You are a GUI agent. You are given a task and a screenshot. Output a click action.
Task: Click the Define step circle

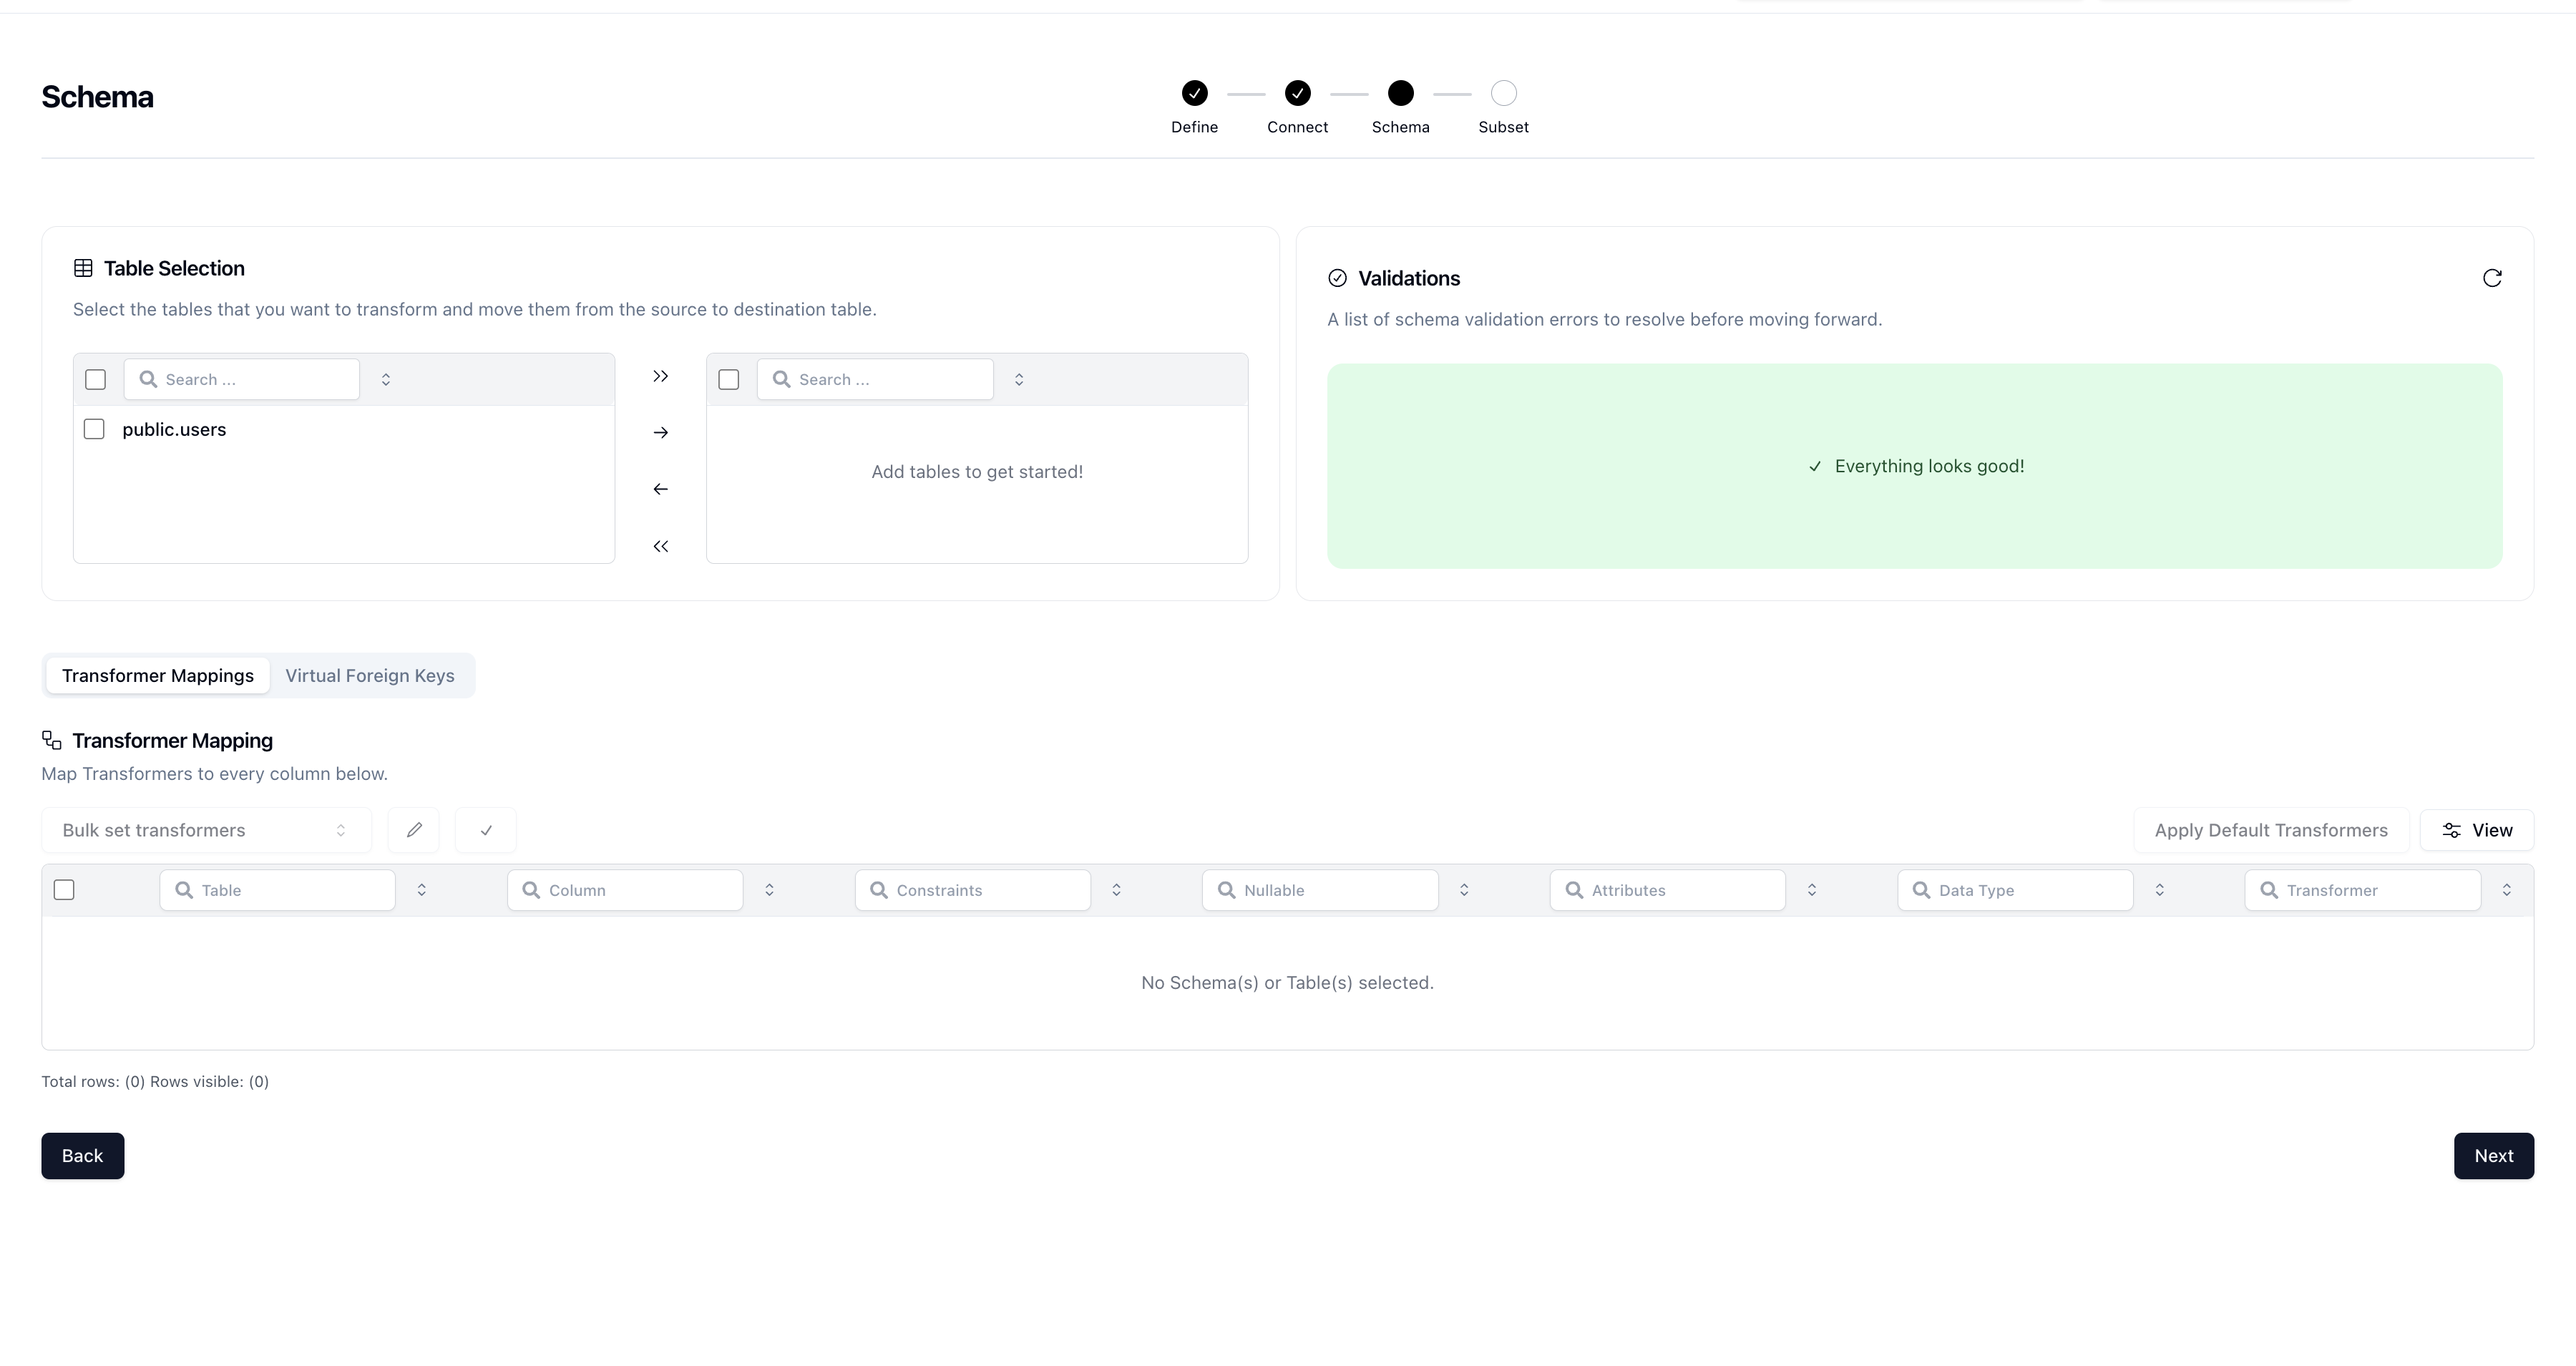click(1194, 93)
